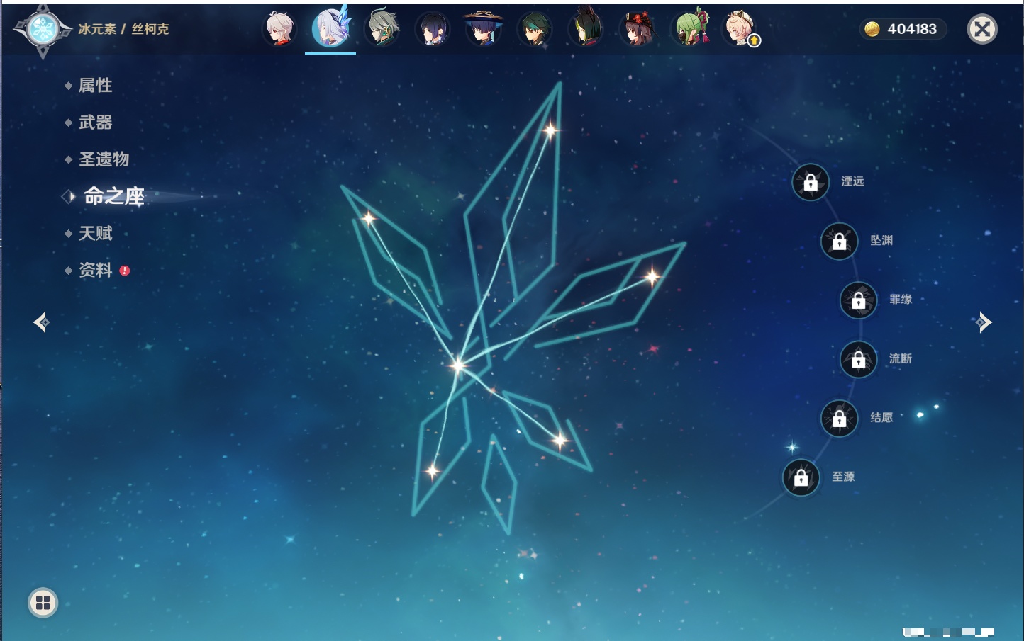The width and height of the screenshot is (1024, 641).
Task: Click the locked 湮远 constellation node
Action: [811, 182]
